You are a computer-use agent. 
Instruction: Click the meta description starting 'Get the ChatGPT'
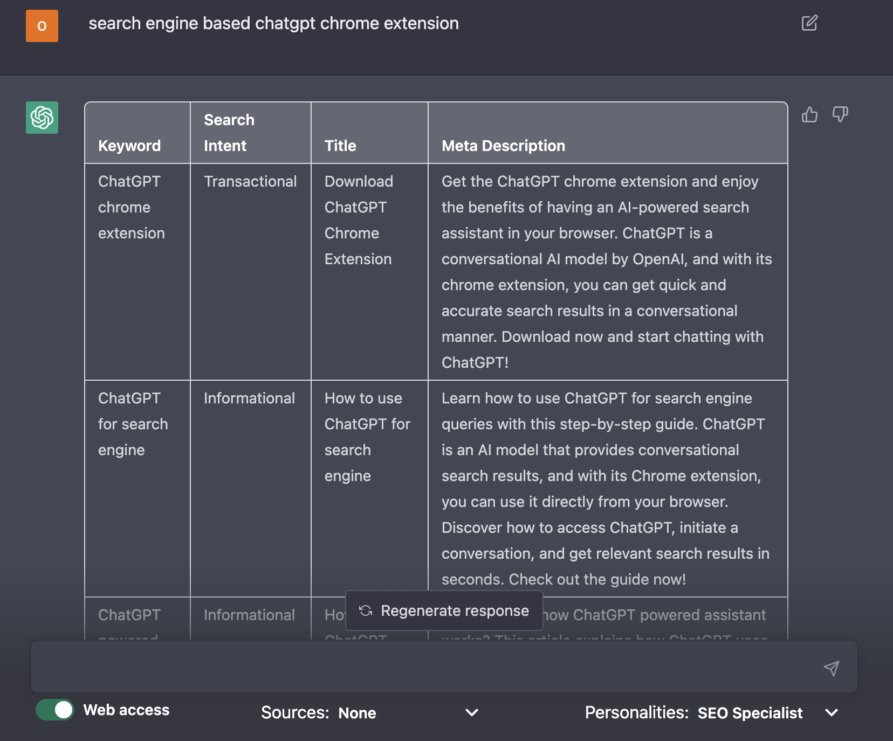click(x=608, y=272)
